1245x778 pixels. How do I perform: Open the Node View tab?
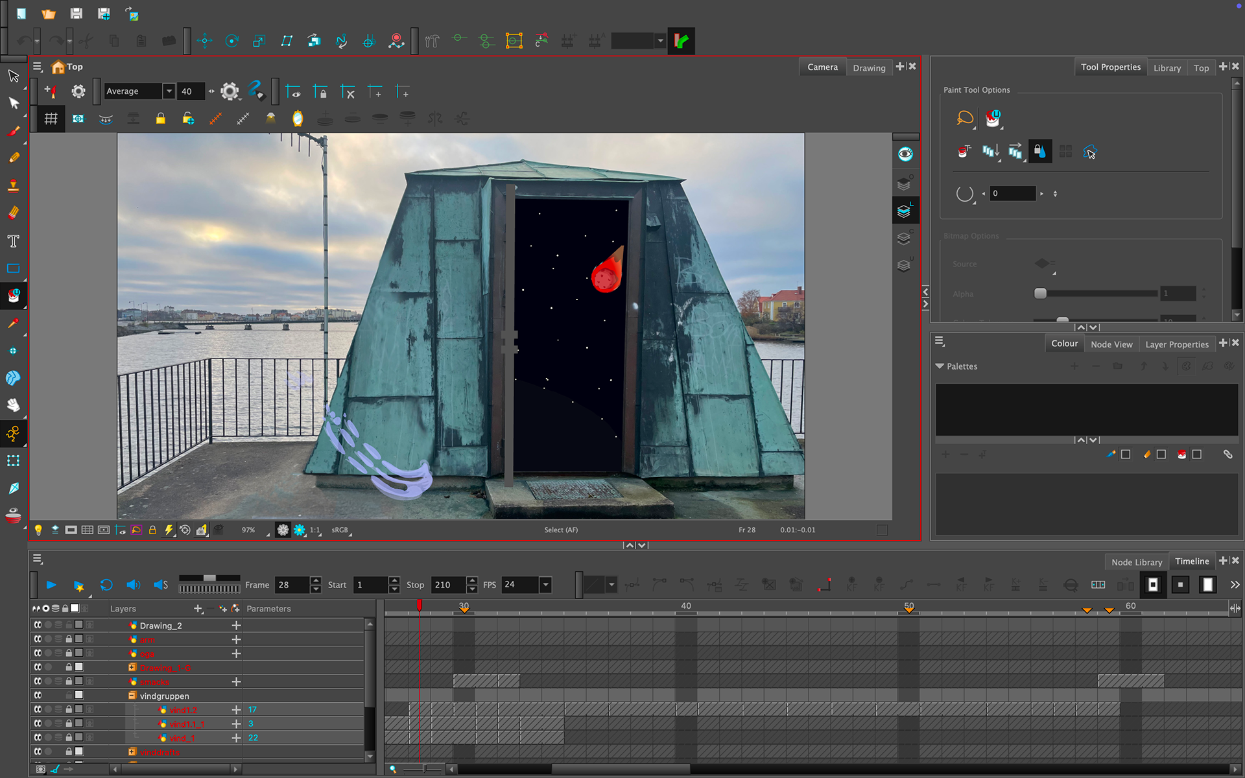click(1111, 344)
